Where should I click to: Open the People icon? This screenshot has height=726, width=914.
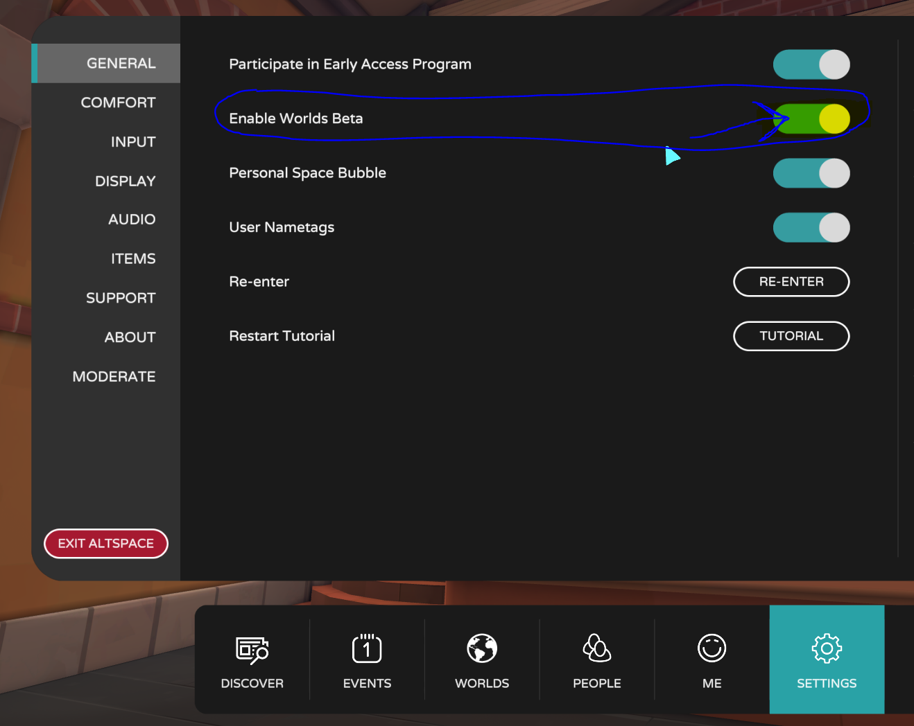596,649
